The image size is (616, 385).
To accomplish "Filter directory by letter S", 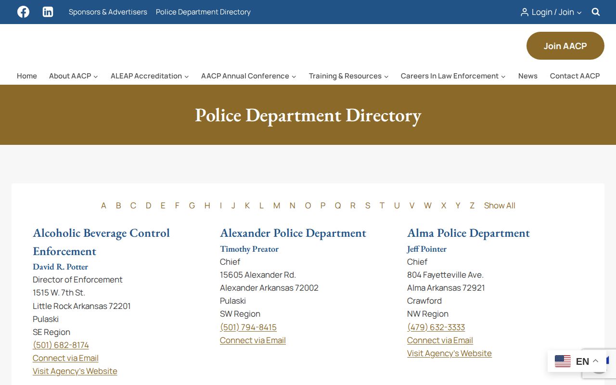I will point(368,205).
